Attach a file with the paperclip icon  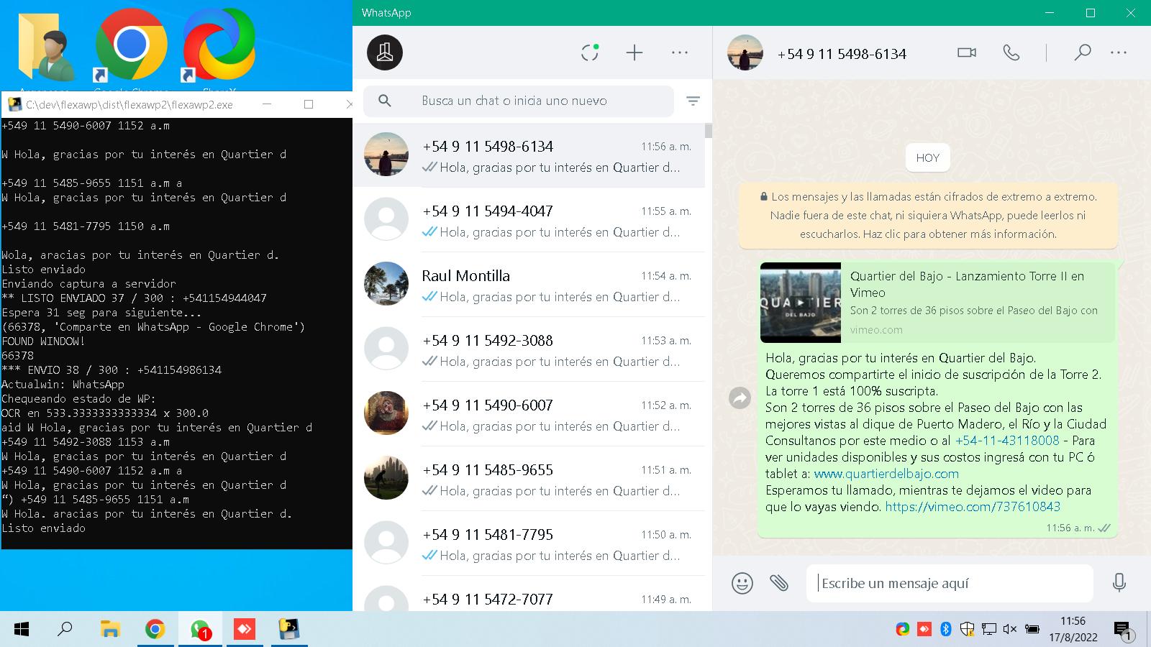(x=779, y=583)
